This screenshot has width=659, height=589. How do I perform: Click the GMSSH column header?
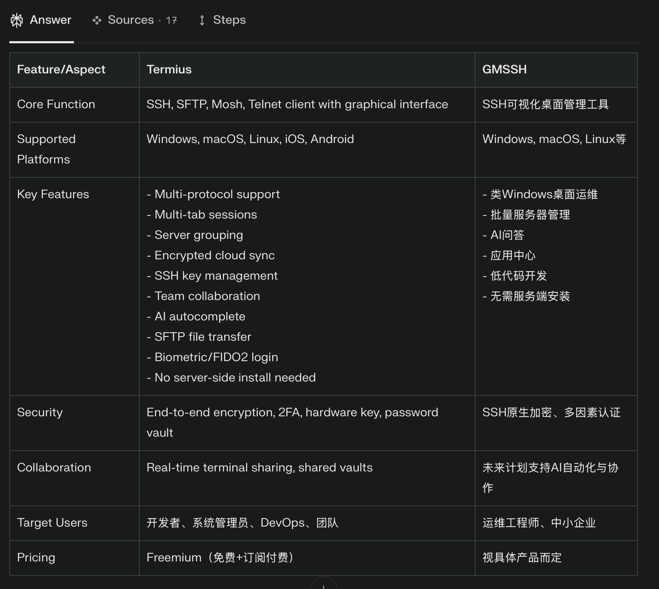click(504, 70)
